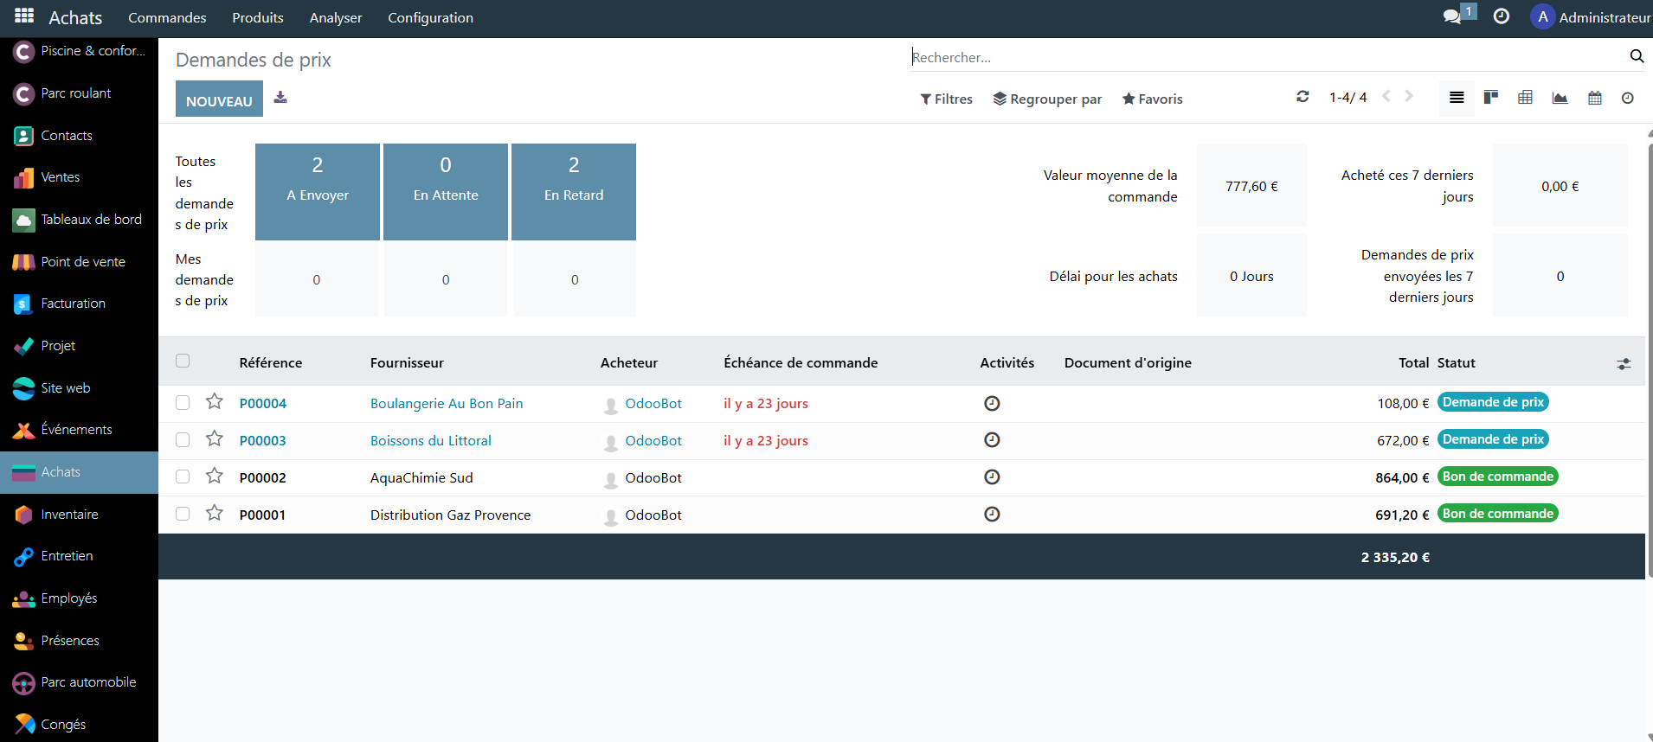Click in the Rechercher search field
The height and width of the screenshot is (742, 1653).
click(x=1268, y=57)
